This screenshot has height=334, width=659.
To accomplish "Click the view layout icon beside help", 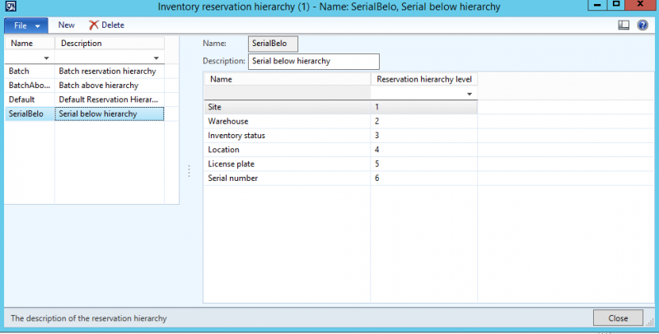I will (x=624, y=26).
